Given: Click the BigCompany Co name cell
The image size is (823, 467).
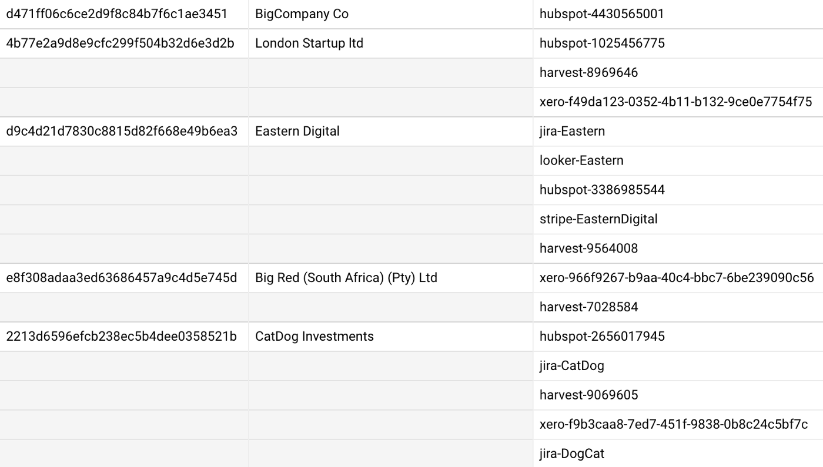Looking at the screenshot, I should point(302,14).
